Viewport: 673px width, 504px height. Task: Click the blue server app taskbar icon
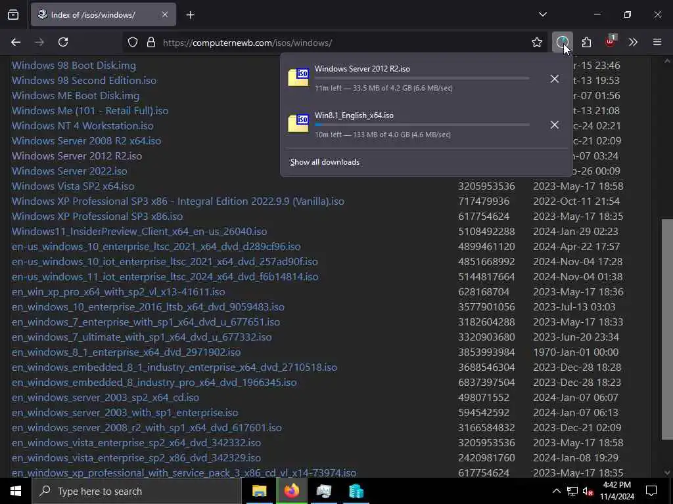[356, 491]
